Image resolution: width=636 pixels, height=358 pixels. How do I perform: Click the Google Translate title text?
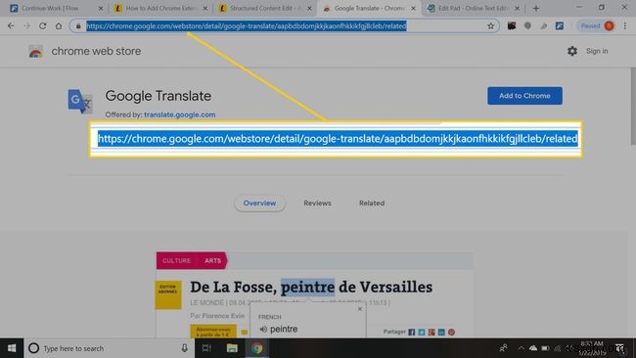[x=159, y=96]
